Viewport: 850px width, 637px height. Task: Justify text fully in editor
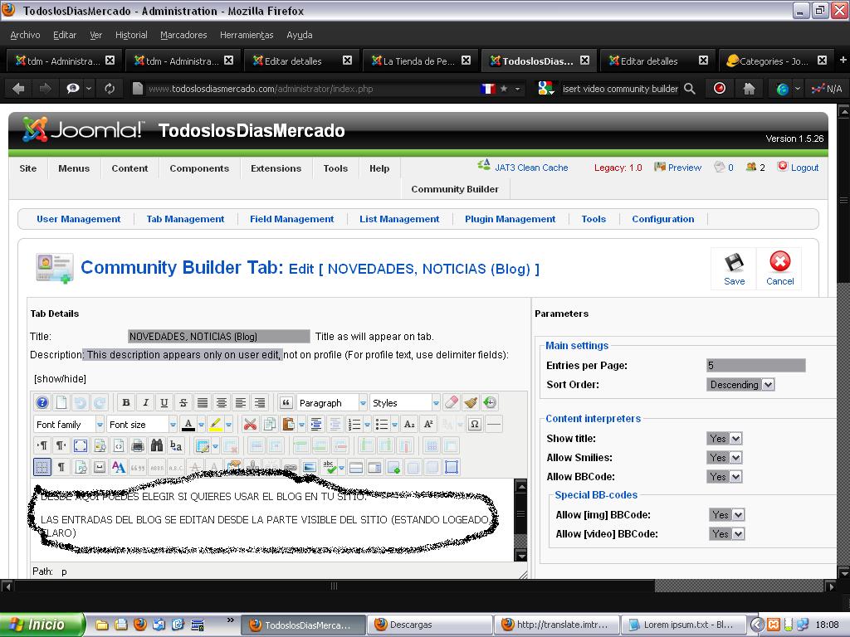click(203, 402)
